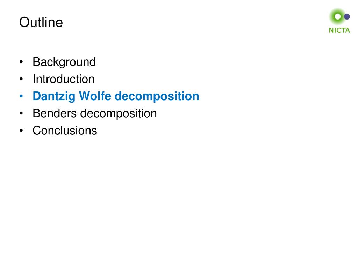The image size is (358, 268).
Task: Click the NICTA logo green circle
Action: (x=337, y=17)
